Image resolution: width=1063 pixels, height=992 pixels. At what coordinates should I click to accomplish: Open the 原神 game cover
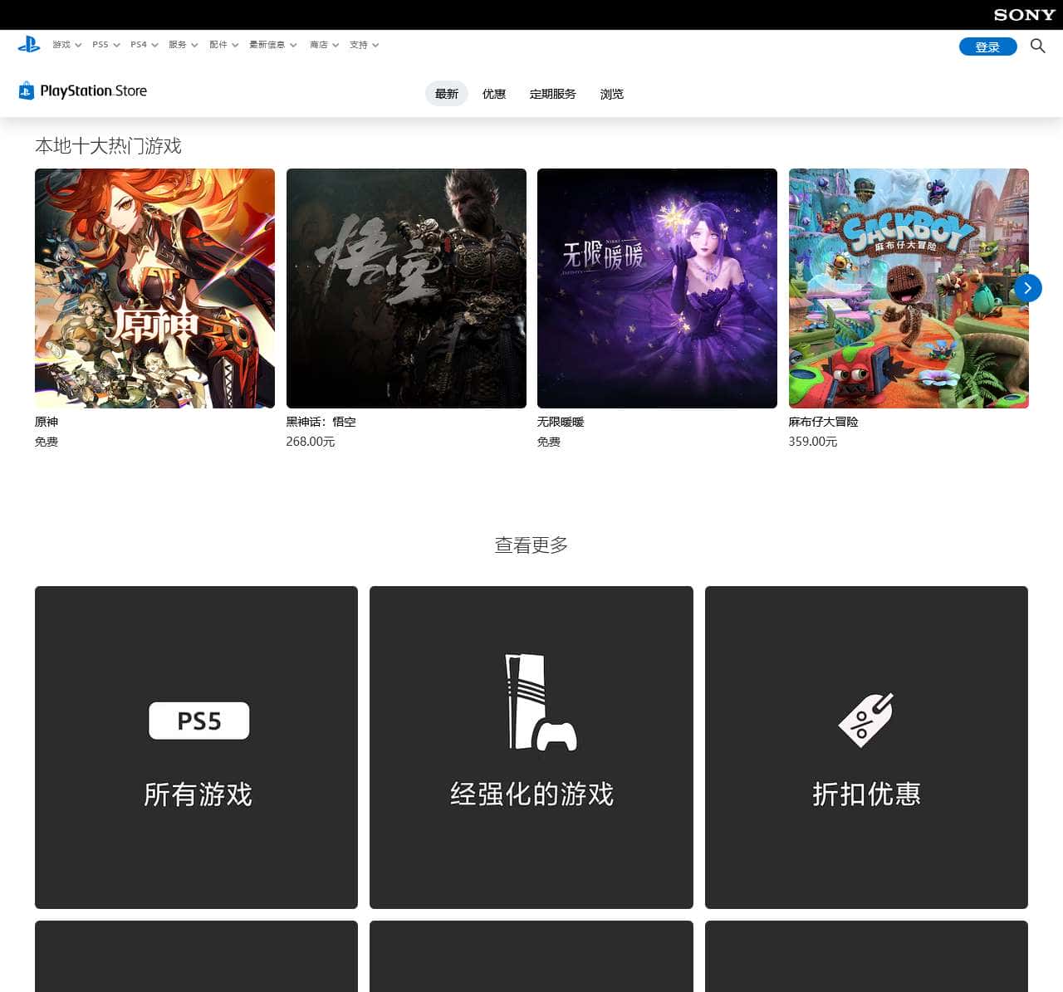[154, 288]
